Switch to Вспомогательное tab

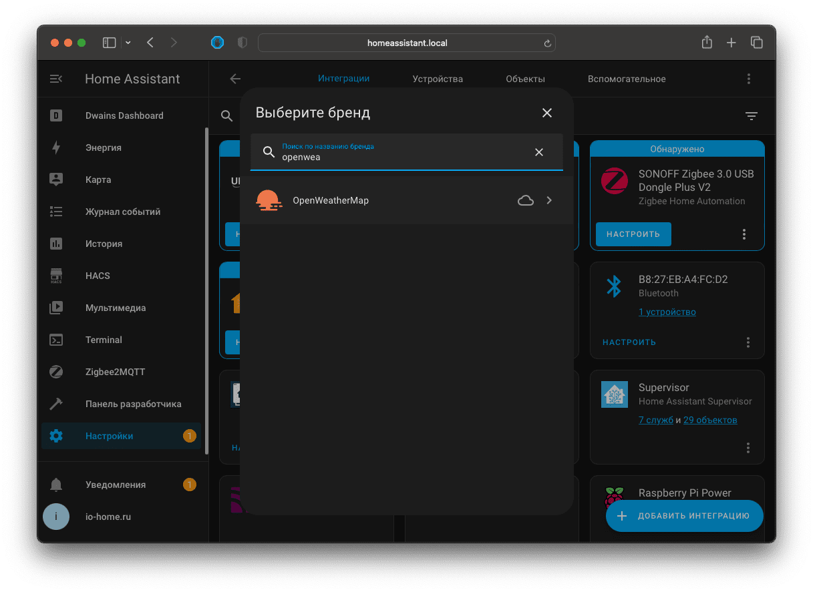pyautogui.click(x=627, y=79)
